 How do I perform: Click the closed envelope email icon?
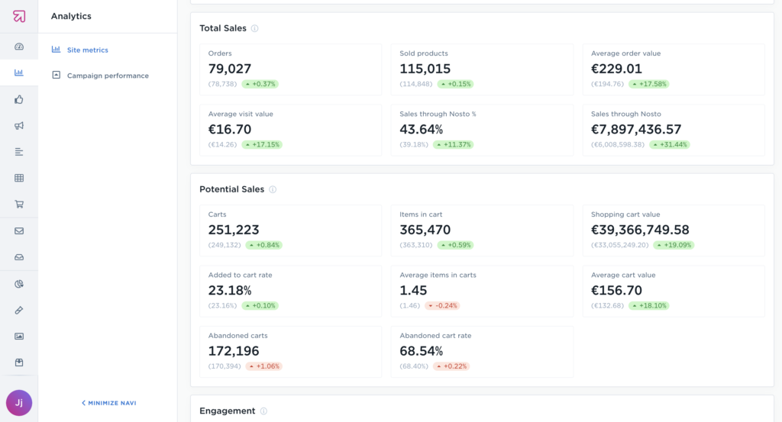(x=19, y=231)
